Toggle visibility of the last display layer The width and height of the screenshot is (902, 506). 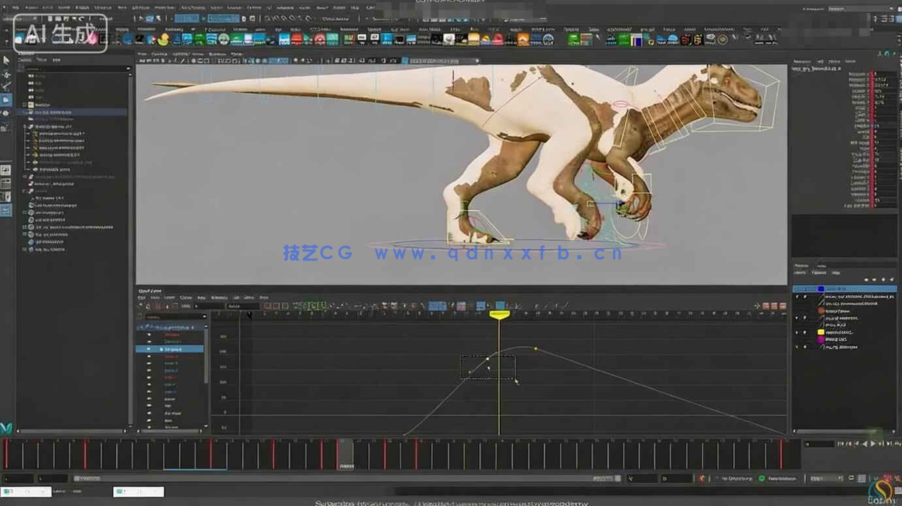(x=797, y=347)
